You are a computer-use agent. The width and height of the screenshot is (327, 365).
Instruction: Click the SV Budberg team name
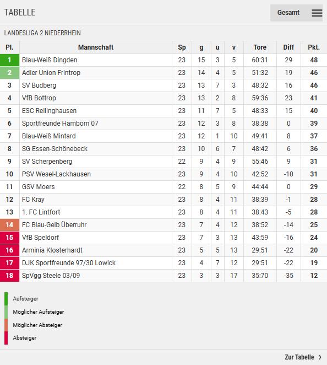point(39,85)
